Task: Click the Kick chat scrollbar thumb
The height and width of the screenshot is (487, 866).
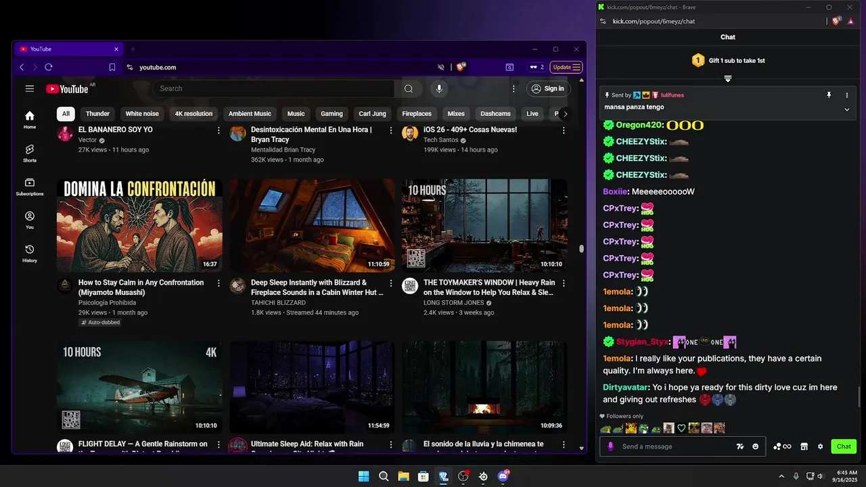Action: click(859, 397)
